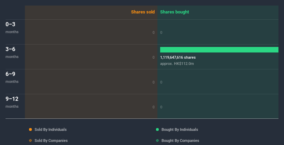Click shares sold zero in 0–3 months row
Screen dimensions: 284x145
click(x=154, y=32)
